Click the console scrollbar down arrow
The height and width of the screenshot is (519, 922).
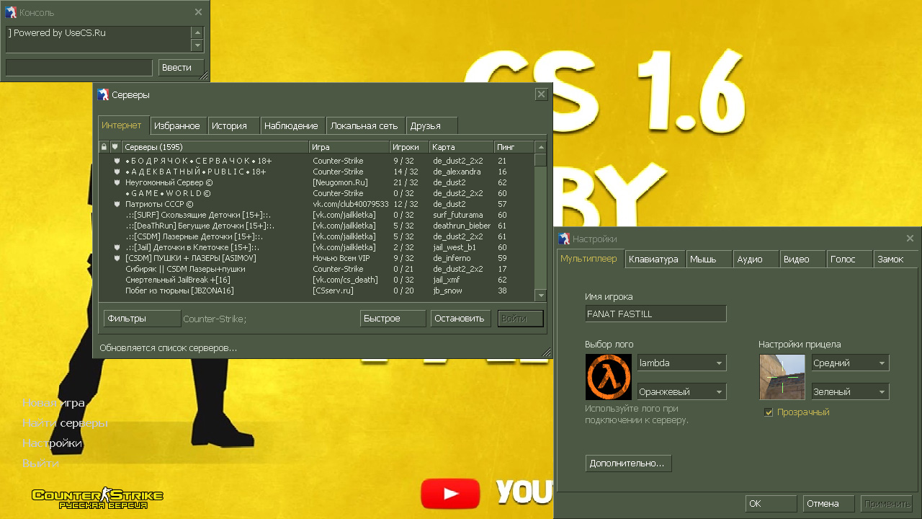point(197,45)
